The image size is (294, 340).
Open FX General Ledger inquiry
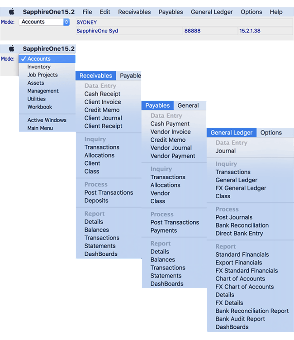(241, 188)
